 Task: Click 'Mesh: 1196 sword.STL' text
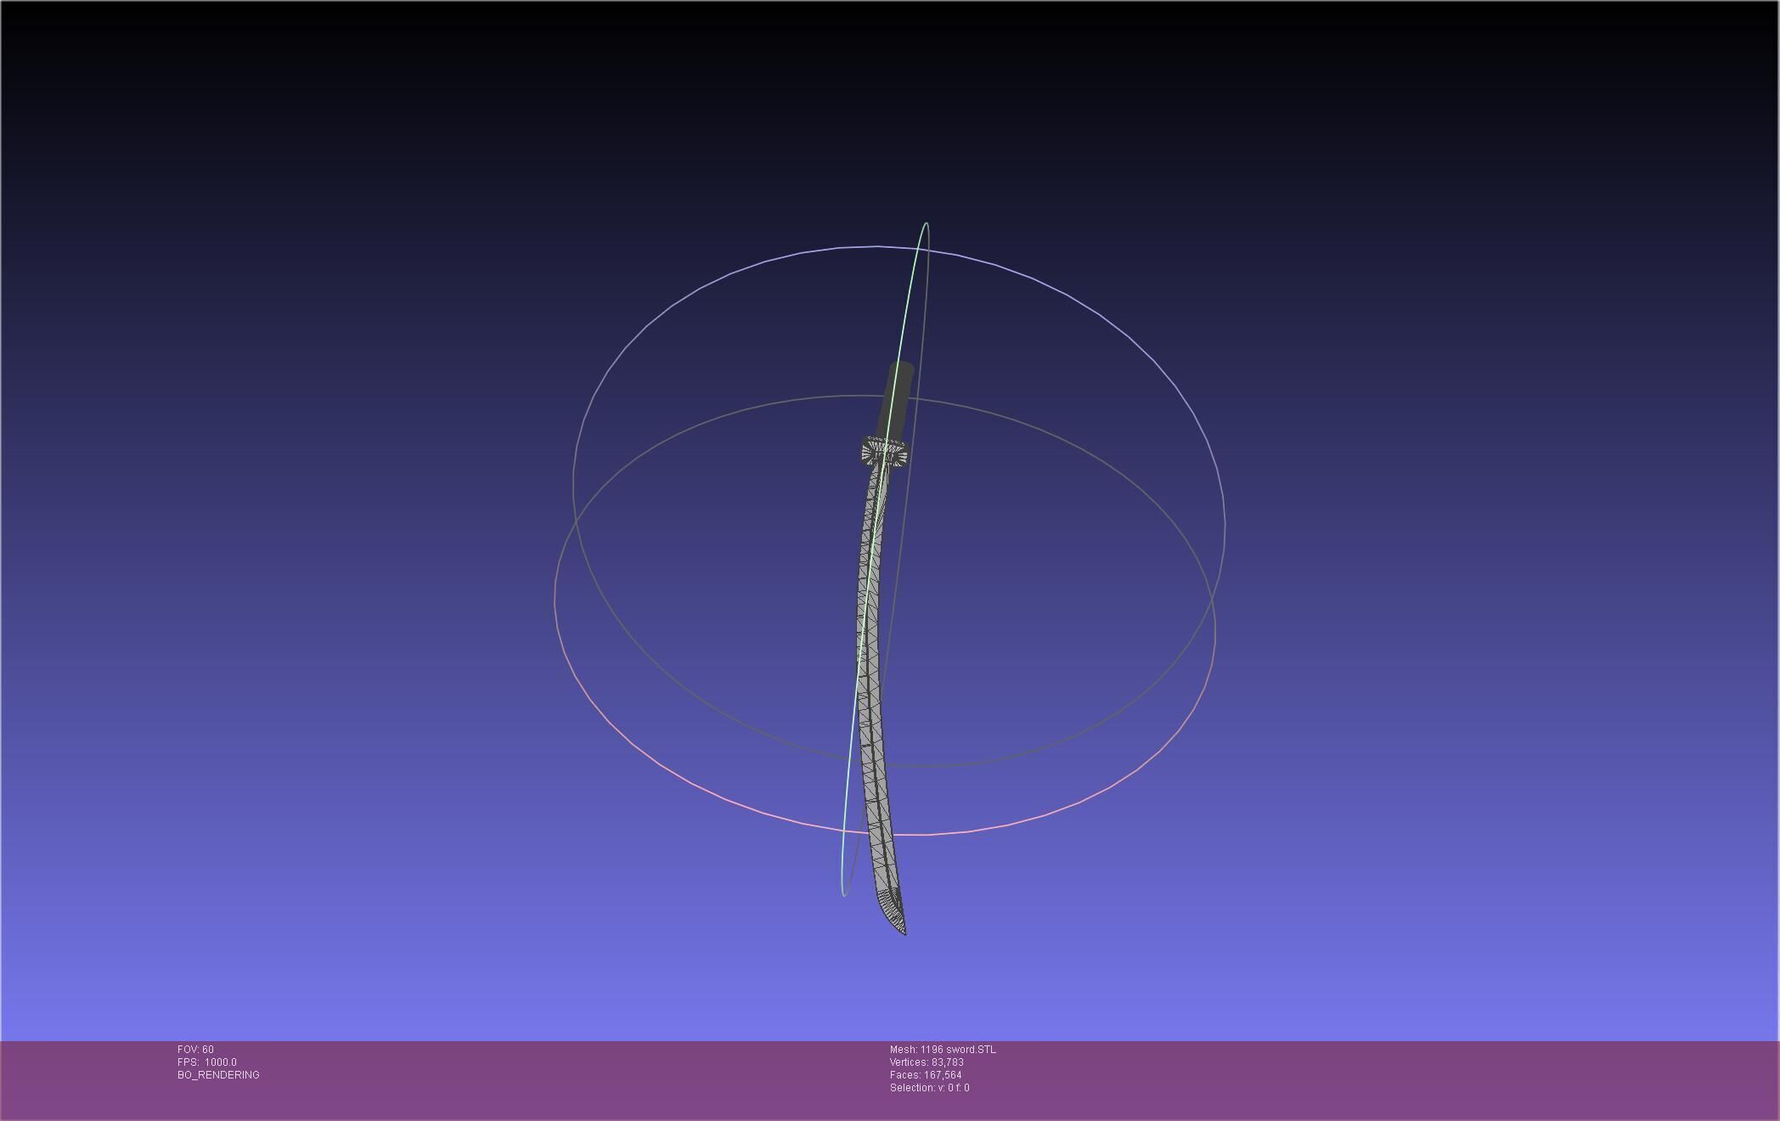[x=943, y=1050]
